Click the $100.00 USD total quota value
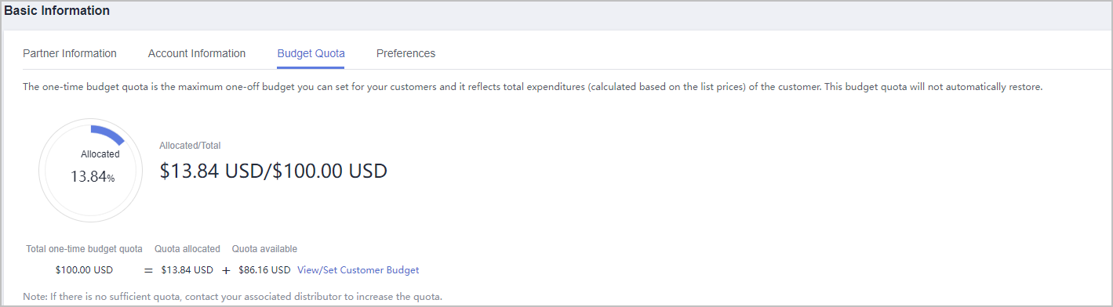Screen dimensions: 1113x307 pyautogui.click(x=84, y=270)
